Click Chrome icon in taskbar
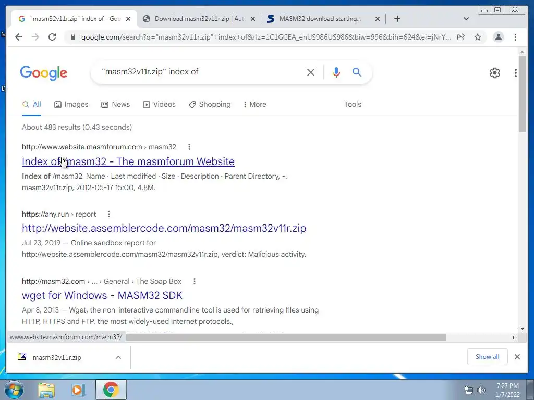The image size is (534, 400). 111,390
